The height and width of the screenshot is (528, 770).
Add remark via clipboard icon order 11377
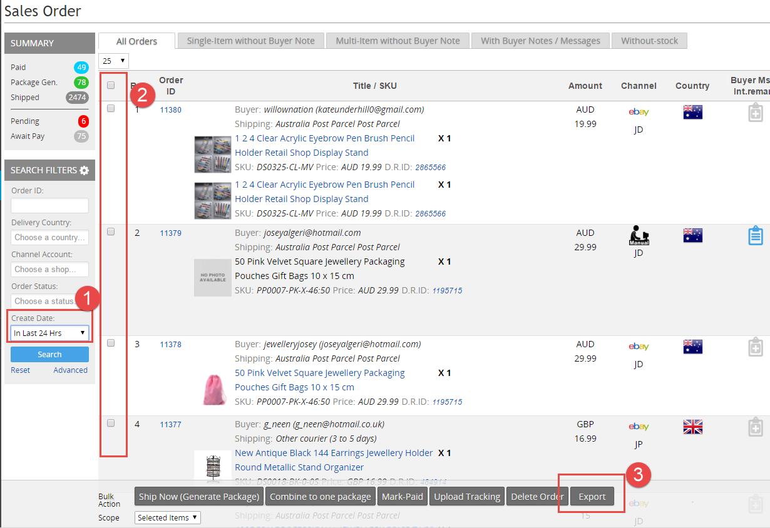click(x=756, y=427)
